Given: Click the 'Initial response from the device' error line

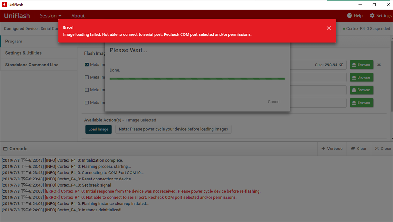Looking at the screenshot, I should pos(131,191).
